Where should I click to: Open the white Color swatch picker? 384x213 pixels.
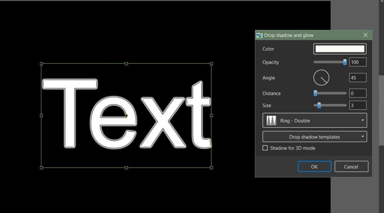tap(340, 49)
